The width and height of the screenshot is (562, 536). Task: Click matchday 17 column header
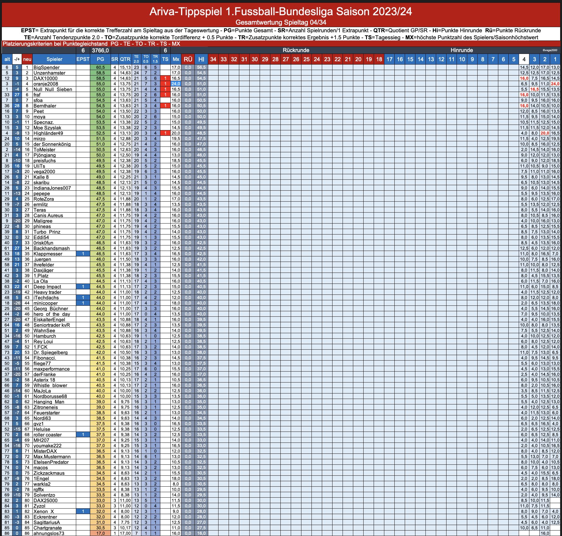[389, 59]
